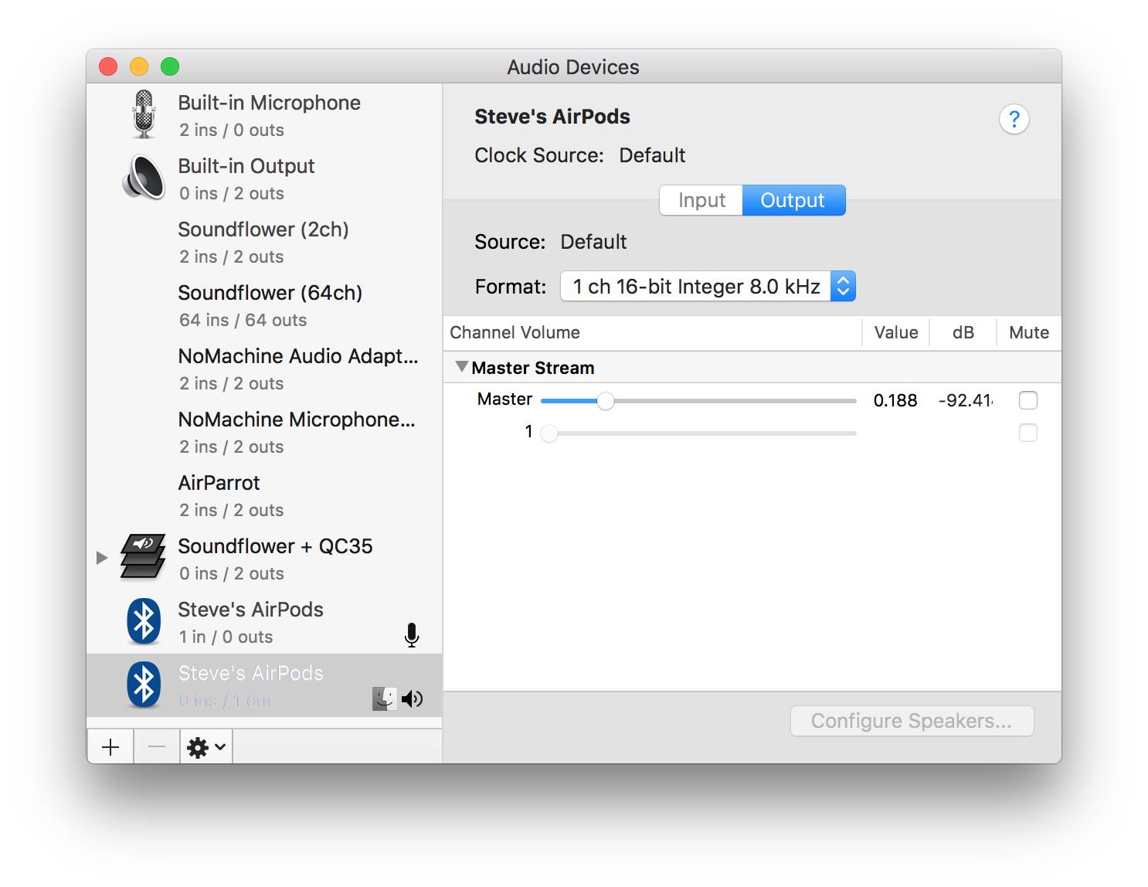Switch to the Output tab

click(x=793, y=200)
